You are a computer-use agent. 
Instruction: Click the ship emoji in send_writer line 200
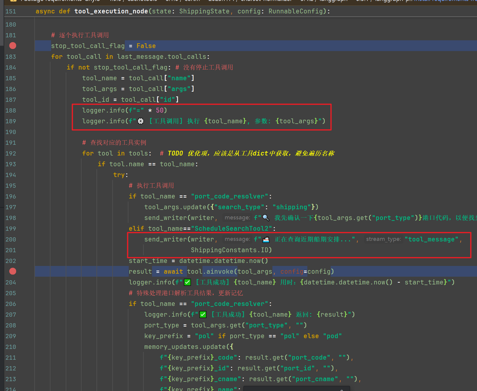(x=266, y=239)
